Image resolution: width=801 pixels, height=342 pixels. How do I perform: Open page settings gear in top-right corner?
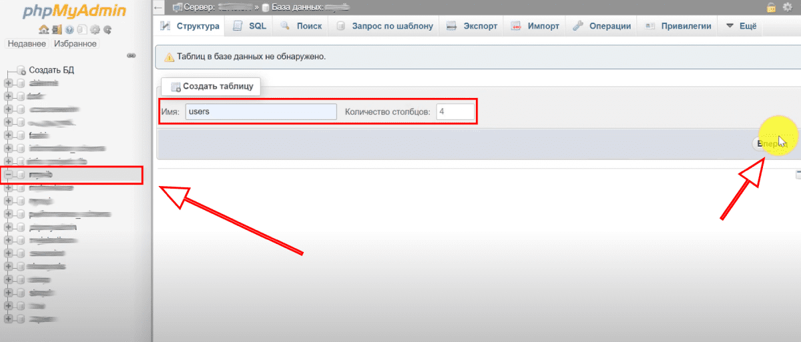(786, 7)
